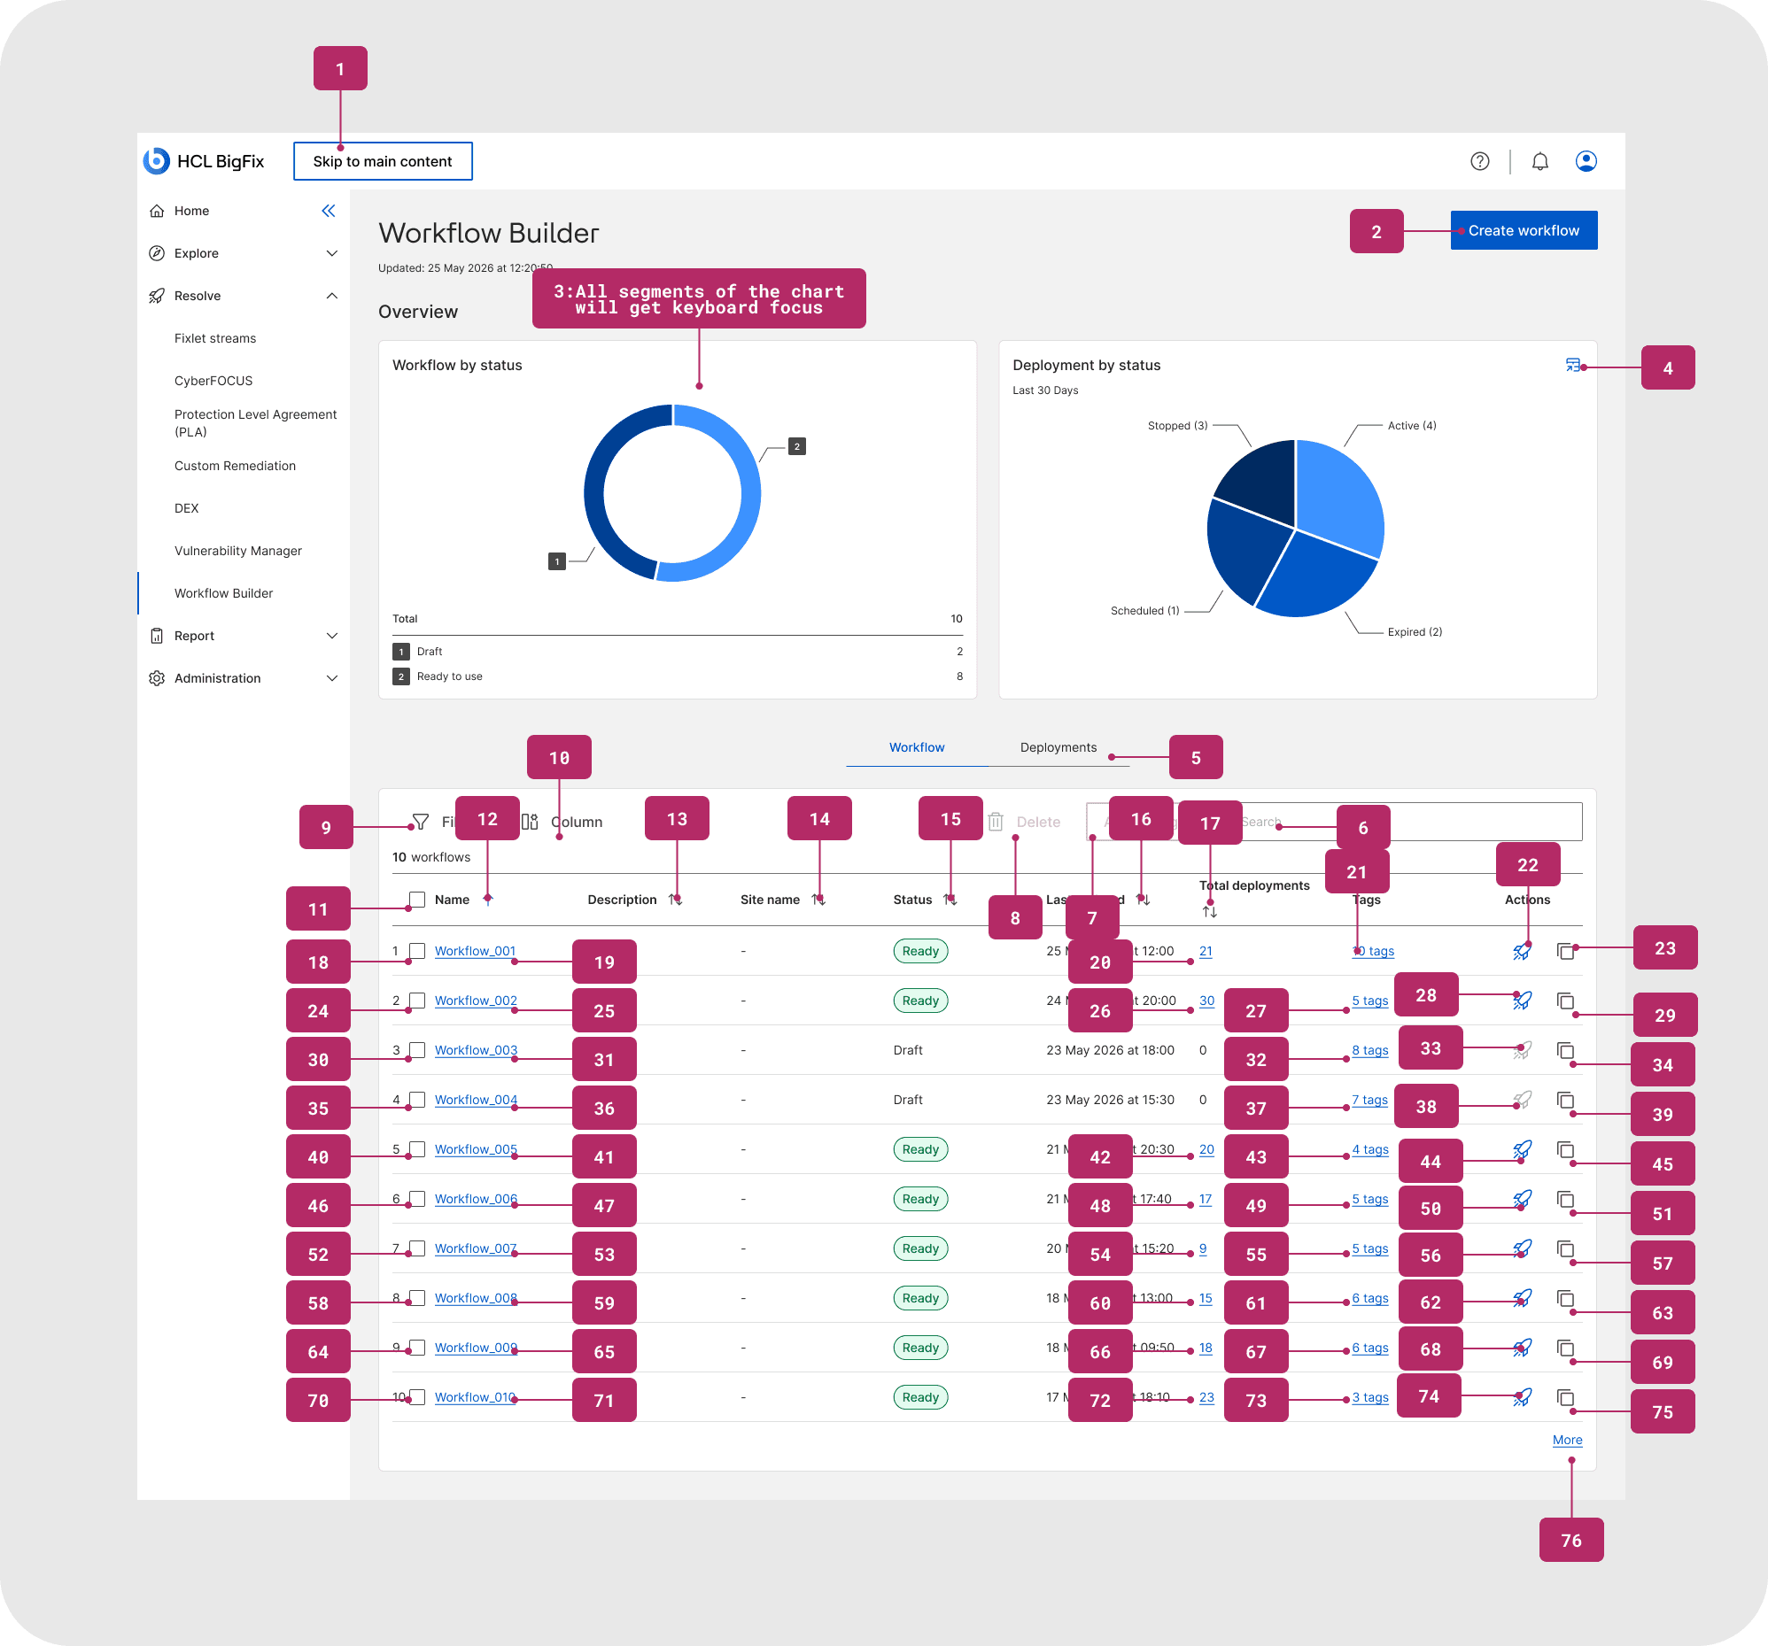Check the box for Workflow_005
The image size is (1768, 1646).
(417, 1150)
